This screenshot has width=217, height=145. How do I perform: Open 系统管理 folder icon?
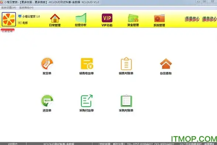pyautogui.click(x=159, y=18)
